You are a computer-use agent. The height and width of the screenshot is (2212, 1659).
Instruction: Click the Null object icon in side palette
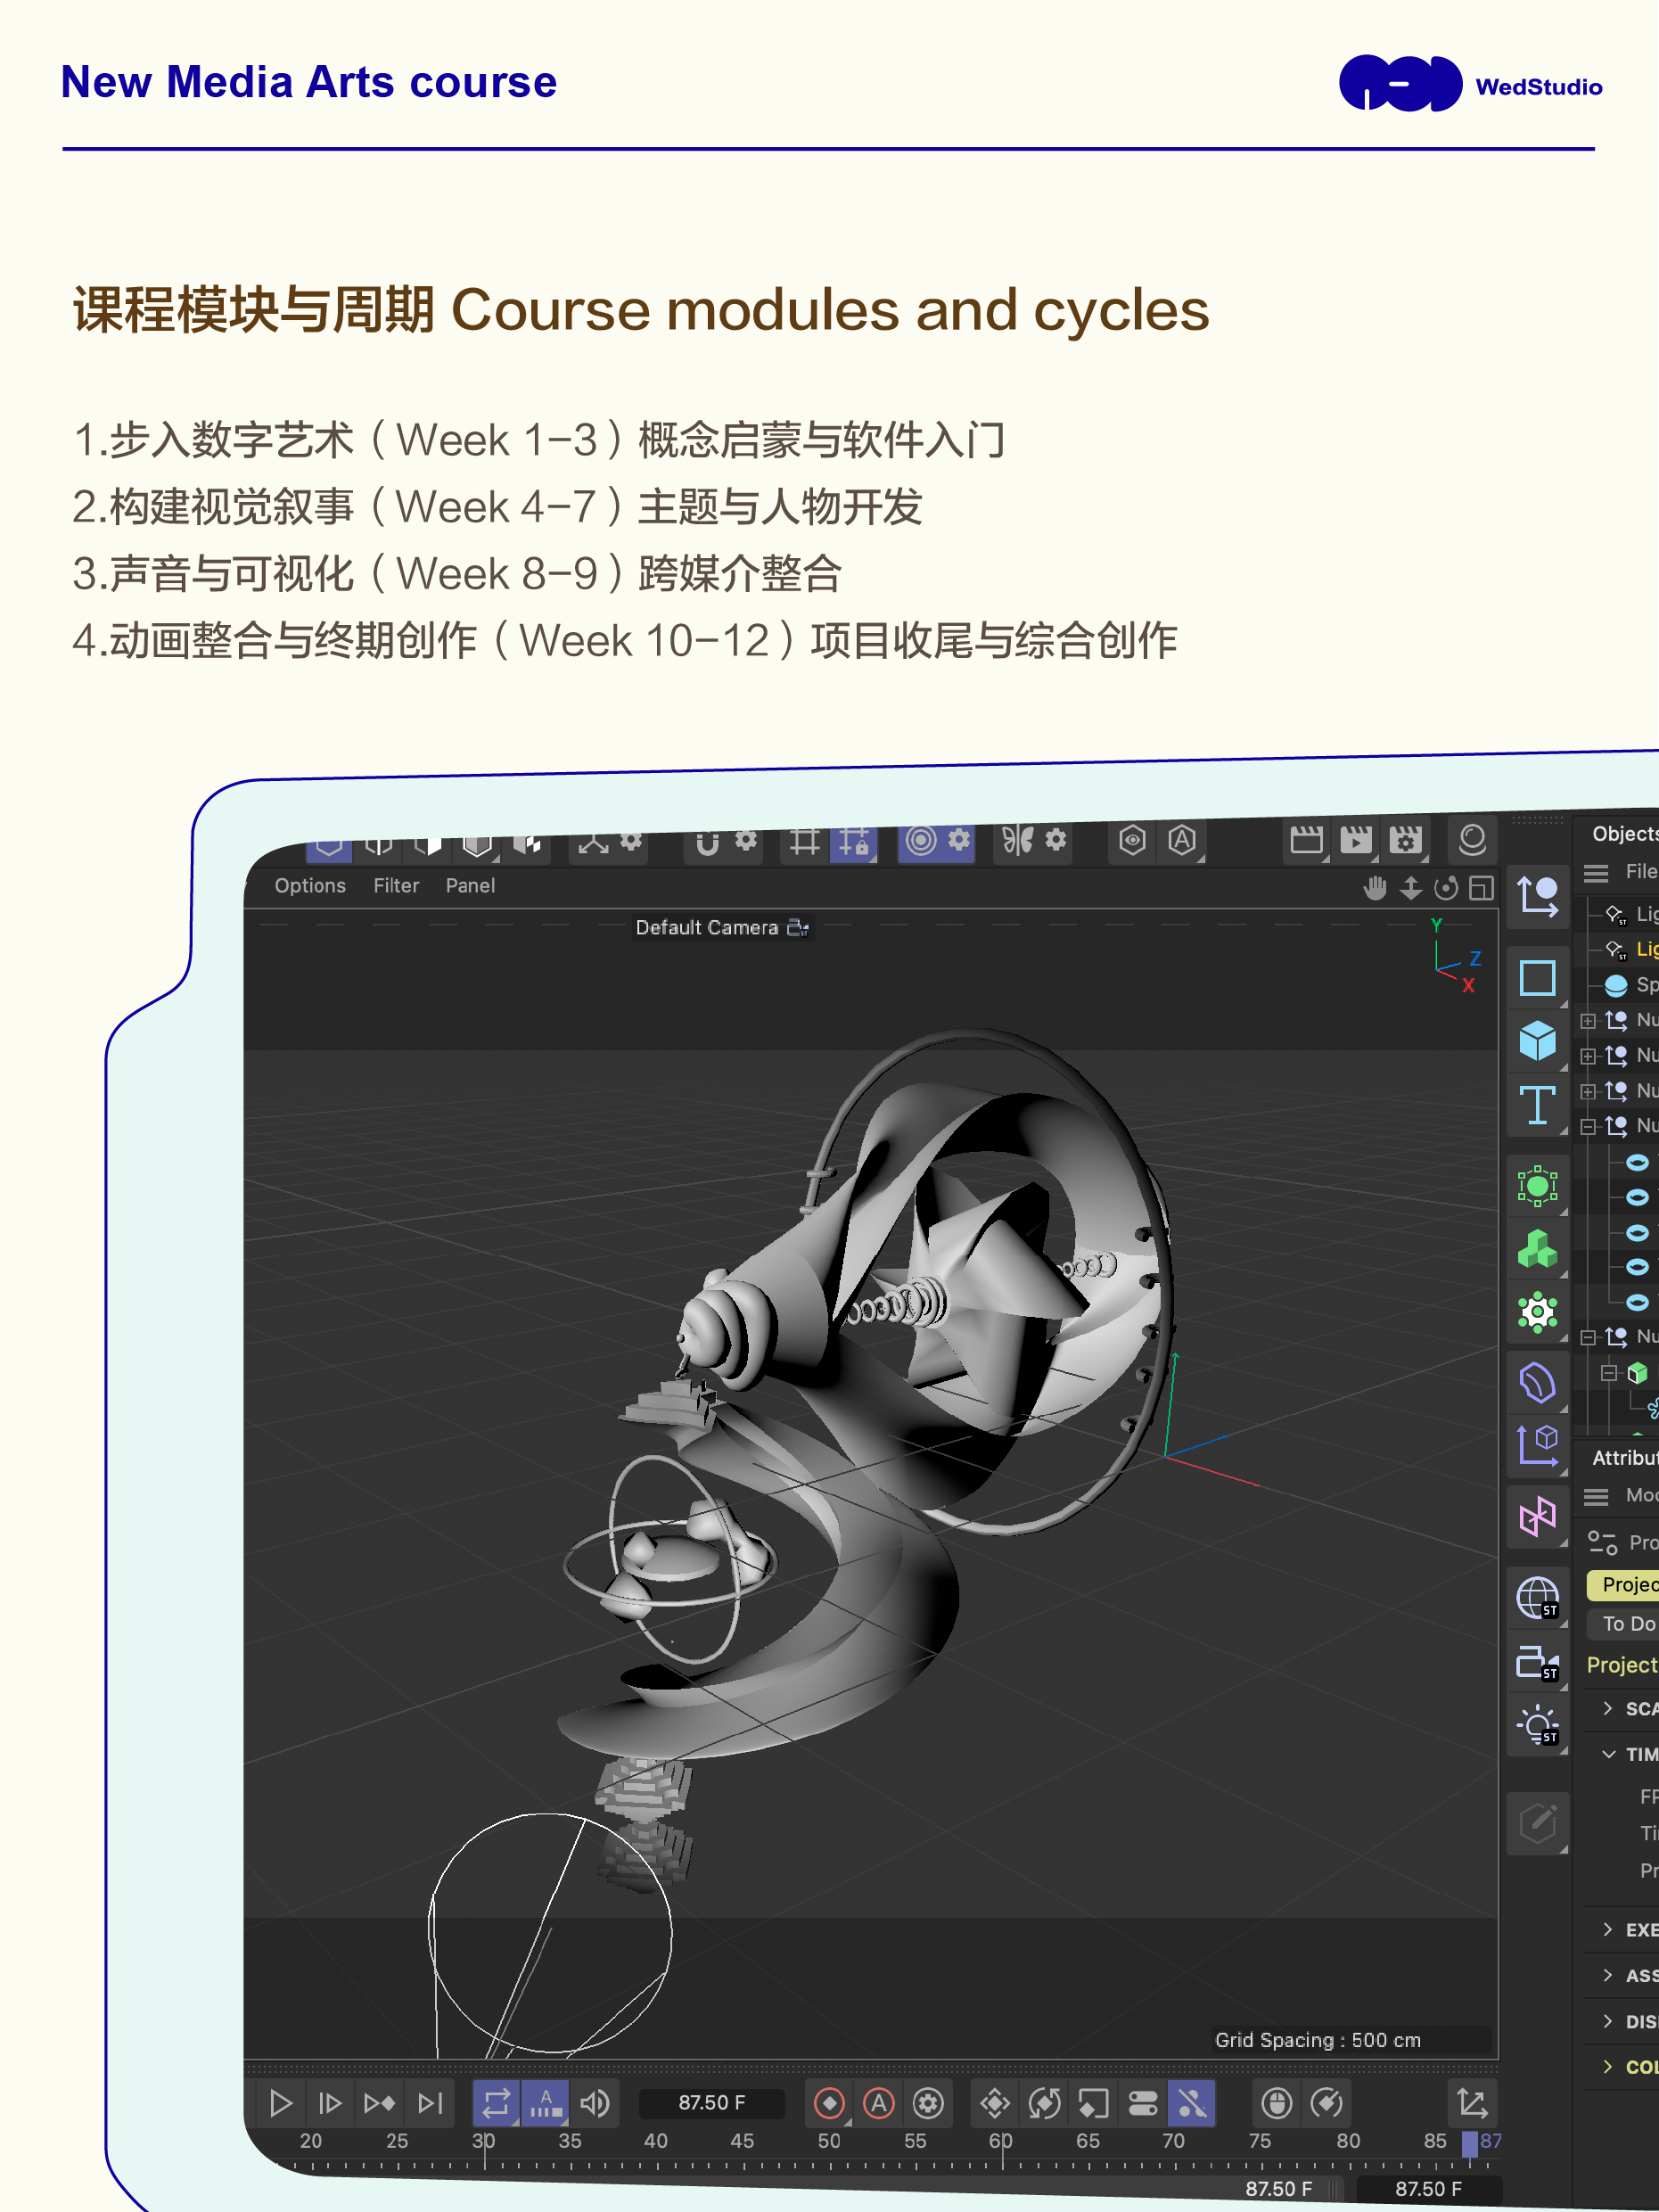click(x=1536, y=895)
